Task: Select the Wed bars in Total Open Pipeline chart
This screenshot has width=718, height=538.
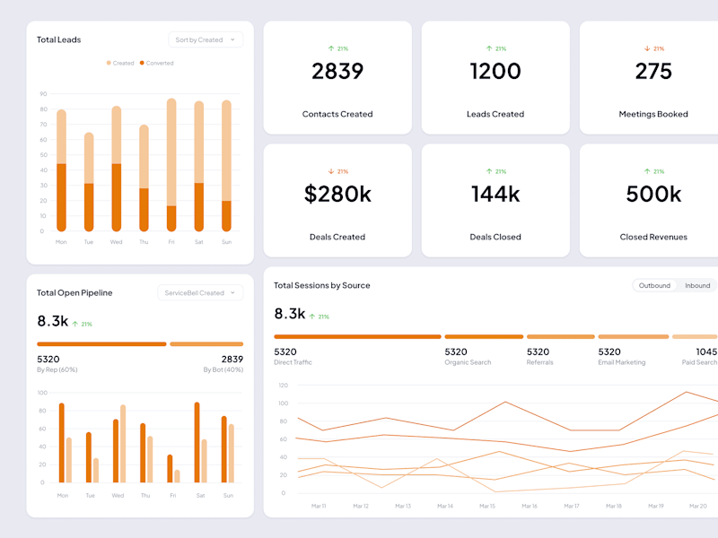Action: pos(119,444)
